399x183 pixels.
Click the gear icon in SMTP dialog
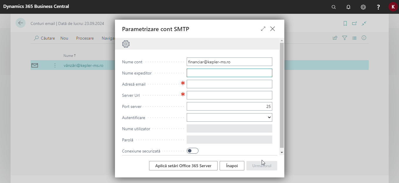[126, 44]
